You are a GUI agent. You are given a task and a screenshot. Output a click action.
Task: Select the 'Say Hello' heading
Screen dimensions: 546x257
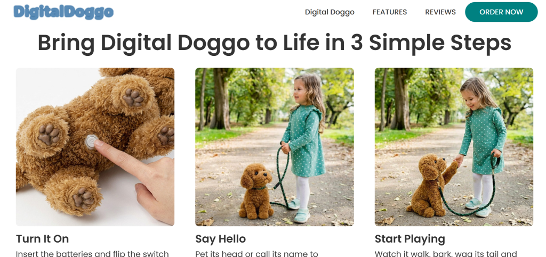click(x=220, y=239)
